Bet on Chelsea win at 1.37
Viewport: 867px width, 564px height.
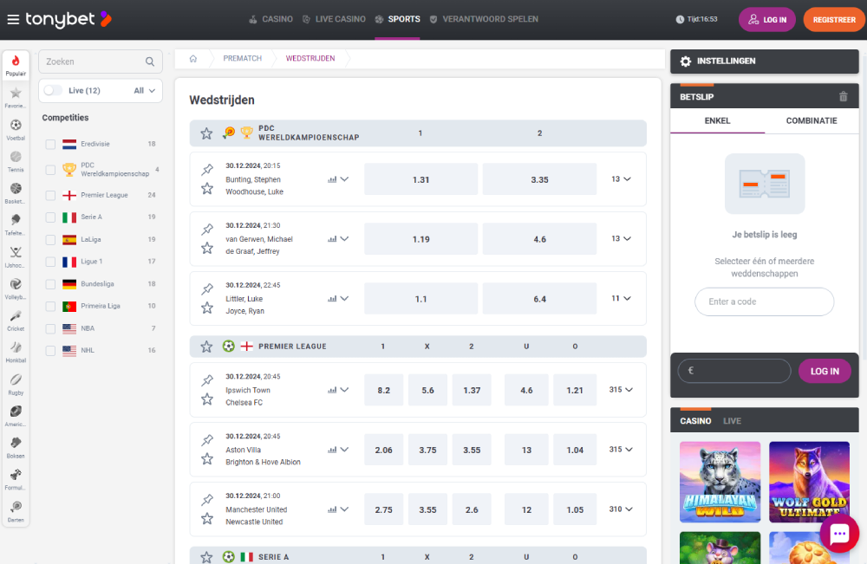(x=472, y=390)
